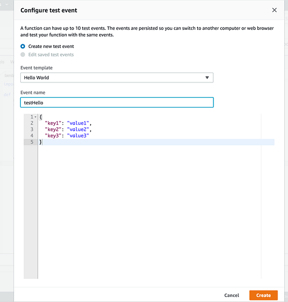Screen dimensions: 288x302
Task: Click line number 4 in the gutter
Action: [x=32, y=136]
